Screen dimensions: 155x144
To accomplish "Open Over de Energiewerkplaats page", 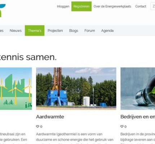I will 112,6.
